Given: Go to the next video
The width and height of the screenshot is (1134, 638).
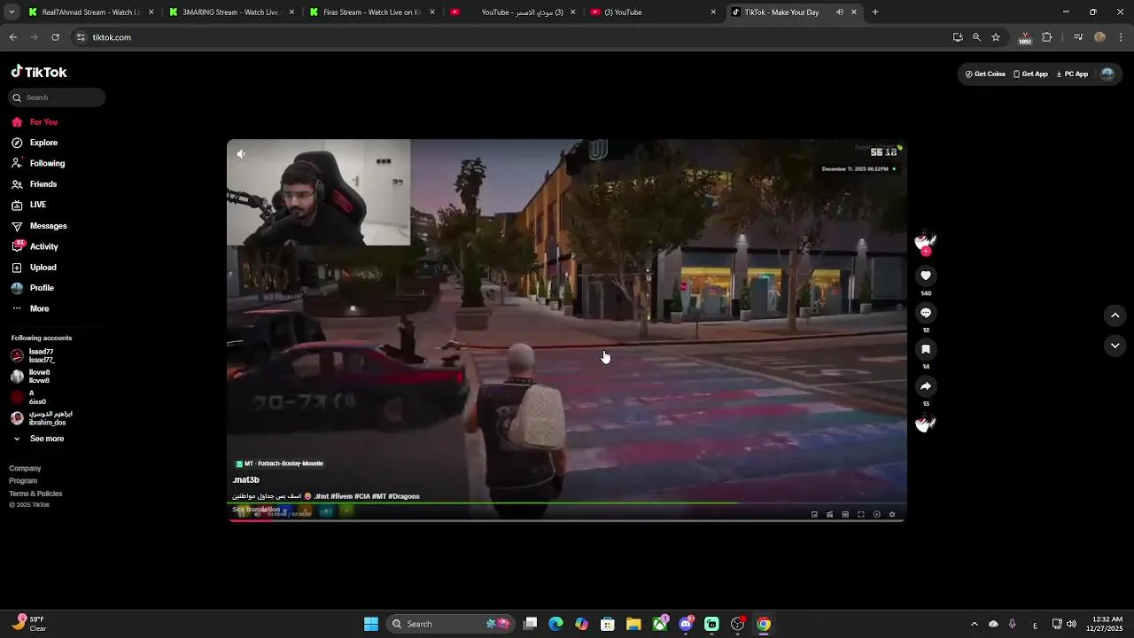Looking at the screenshot, I should [1115, 346].
